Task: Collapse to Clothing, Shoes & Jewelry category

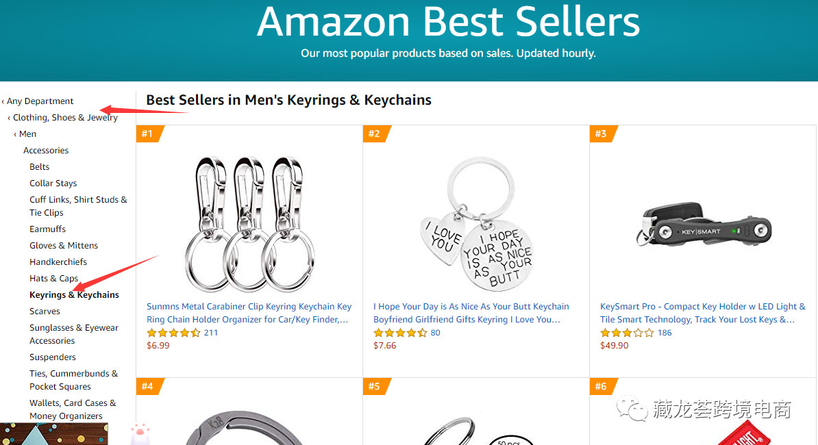Action: click(65, 118)
